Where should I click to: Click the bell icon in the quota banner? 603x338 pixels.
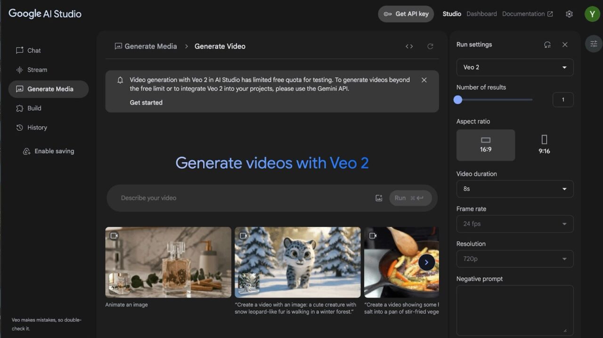(120, 80)
